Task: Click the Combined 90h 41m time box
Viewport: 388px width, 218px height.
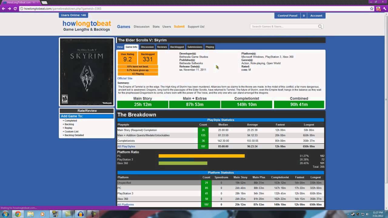Action: tap(299, 104)
